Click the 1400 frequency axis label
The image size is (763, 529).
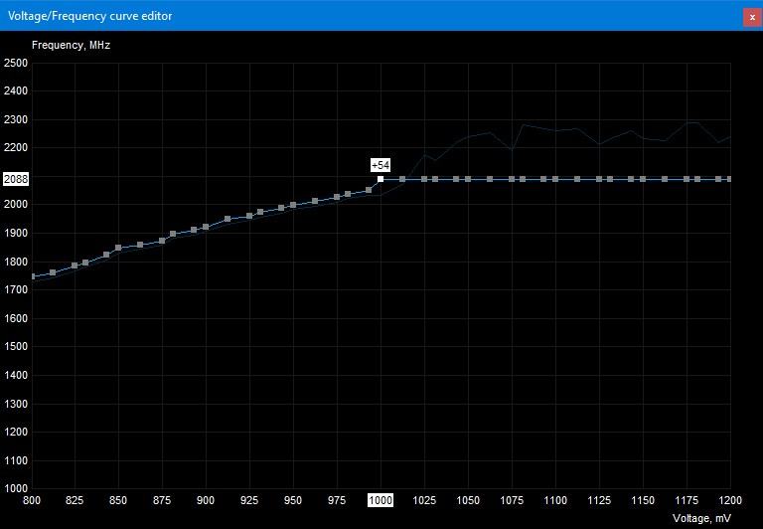tap(16, 376)
